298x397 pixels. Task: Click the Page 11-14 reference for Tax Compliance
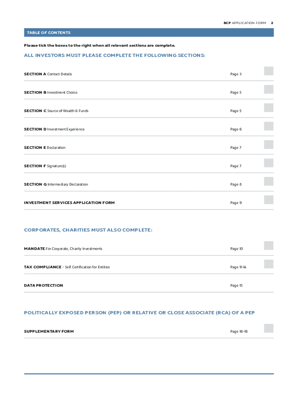238,267
